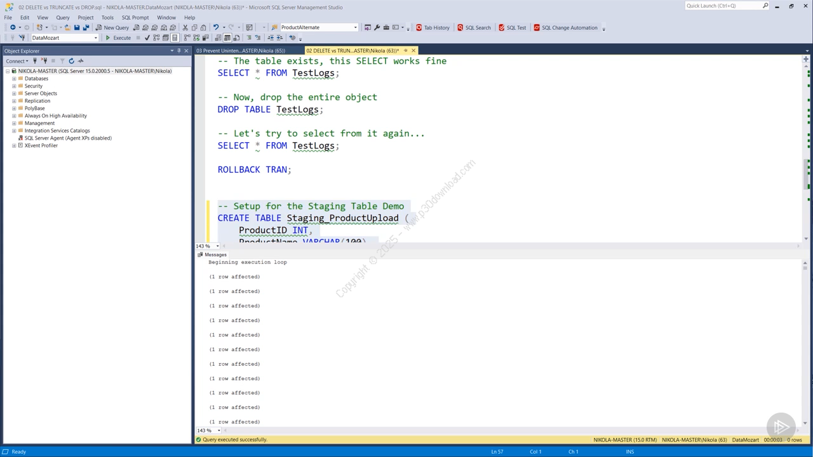Click the Quick Launch search field
Viewport: 813px width, 457px height.
723,6
